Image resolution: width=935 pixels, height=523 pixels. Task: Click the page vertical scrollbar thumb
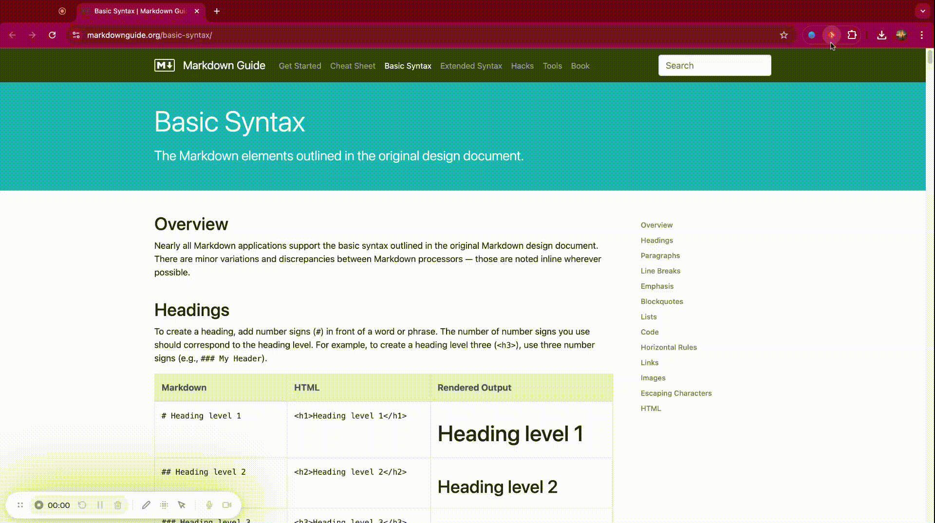pos(930,57)
